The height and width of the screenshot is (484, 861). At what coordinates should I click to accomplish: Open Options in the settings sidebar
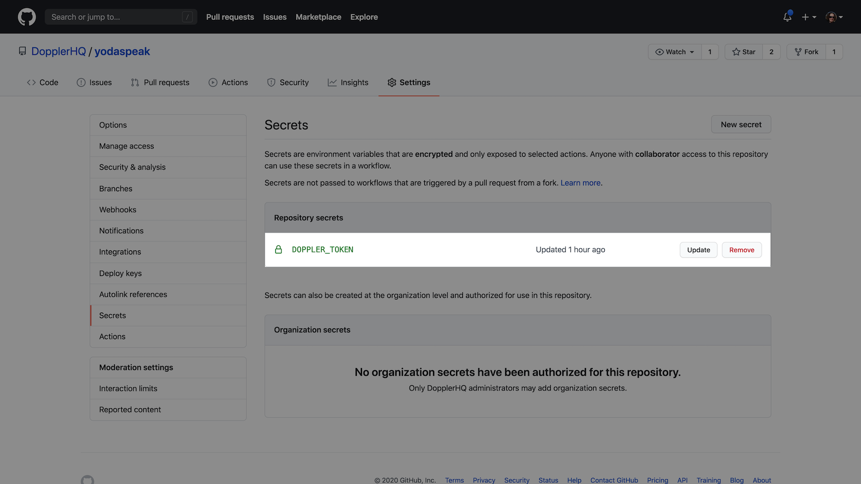click(x=168, y=125)
